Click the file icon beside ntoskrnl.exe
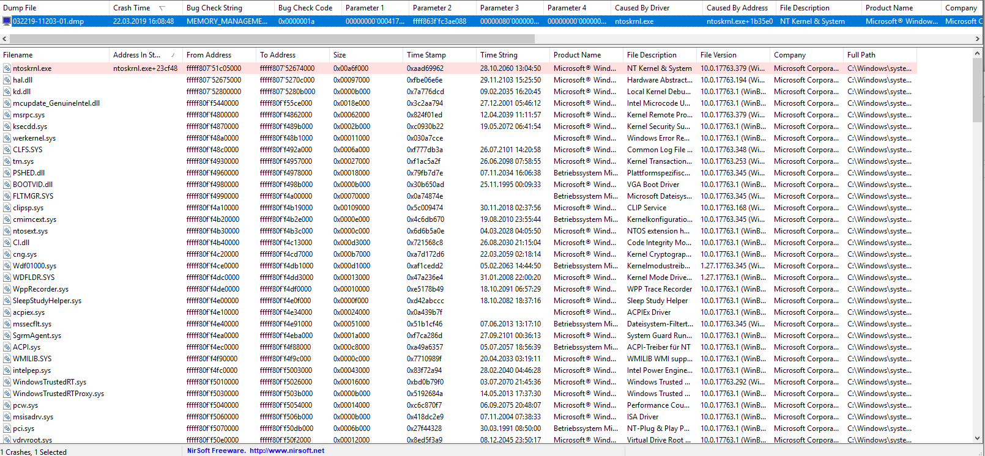 coord(7,68)
